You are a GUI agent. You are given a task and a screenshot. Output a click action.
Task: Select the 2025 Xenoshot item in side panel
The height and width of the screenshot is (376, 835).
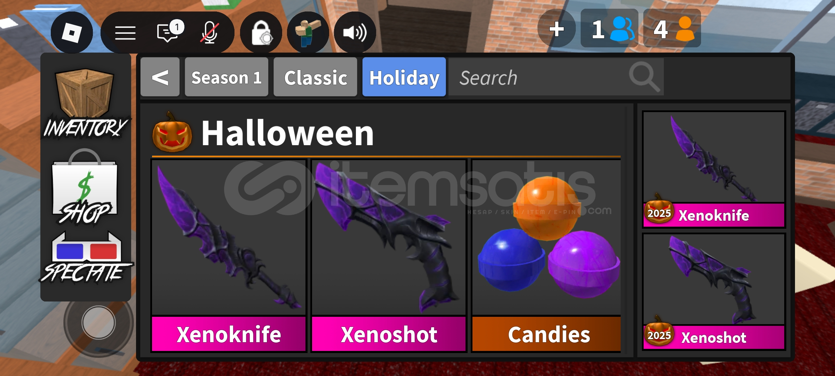point(714,292)
